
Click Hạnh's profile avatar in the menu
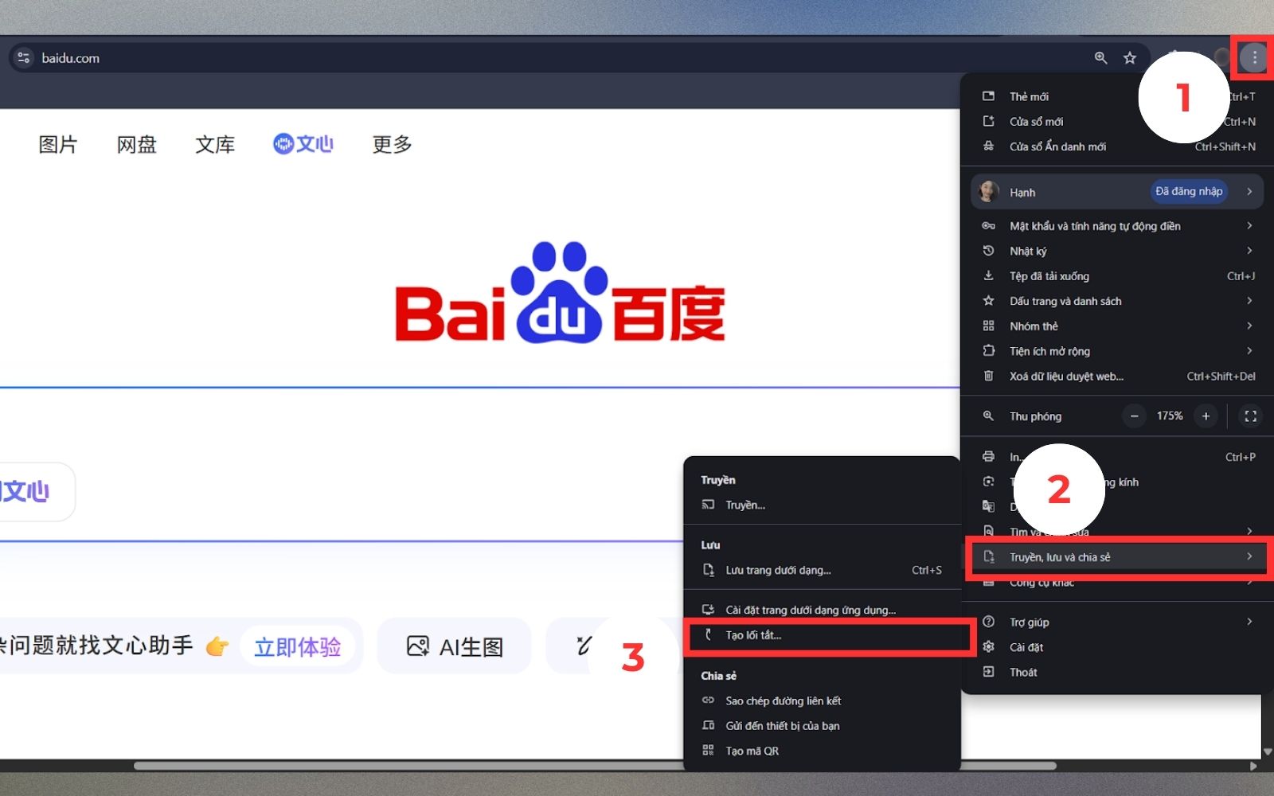point(988,191)
